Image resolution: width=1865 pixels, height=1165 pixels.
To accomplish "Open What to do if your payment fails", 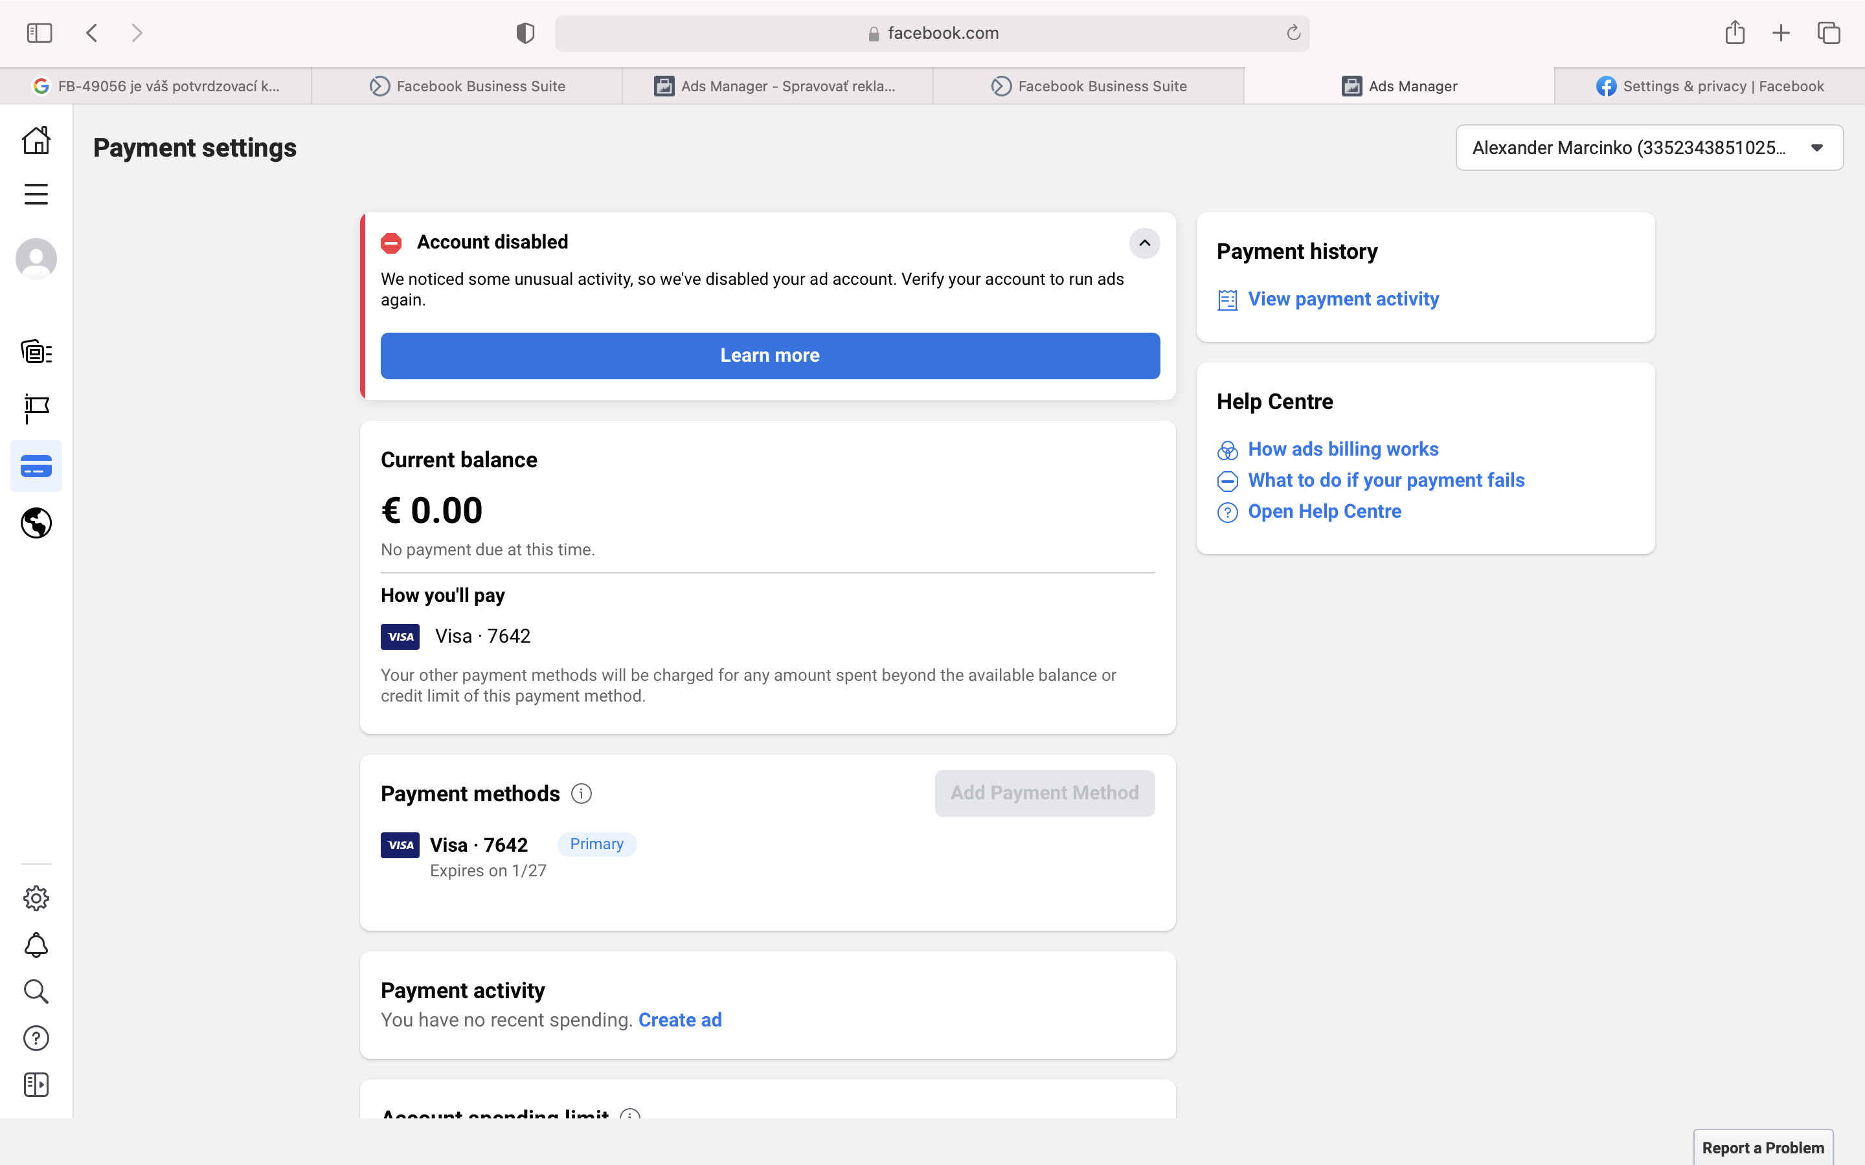I will click(x=1386, y=481).
